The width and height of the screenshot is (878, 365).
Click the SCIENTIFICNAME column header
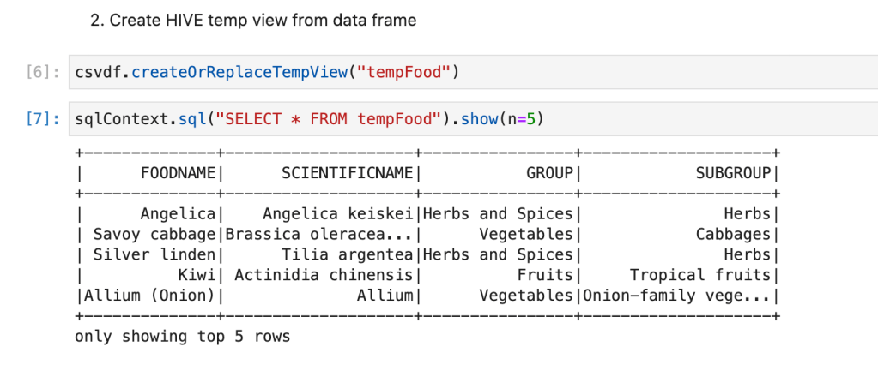[348, 173]
